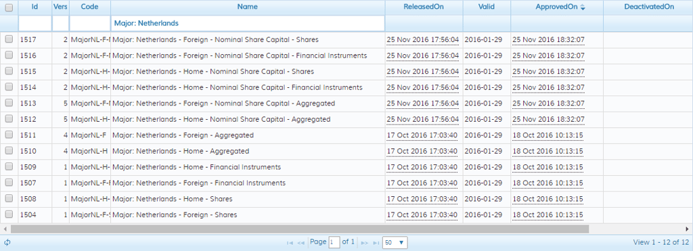Toggle the select-all checkbox in header

(x=9, y=7)
